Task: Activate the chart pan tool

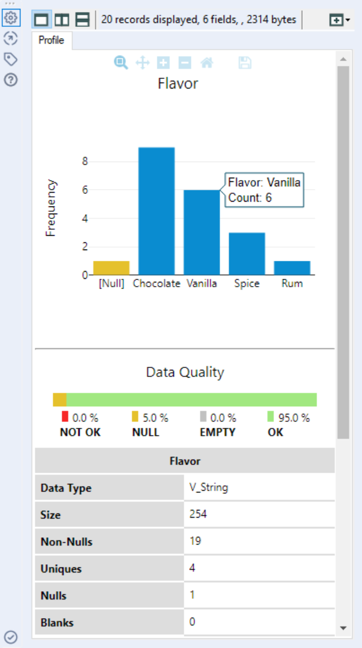Action: 142,62
